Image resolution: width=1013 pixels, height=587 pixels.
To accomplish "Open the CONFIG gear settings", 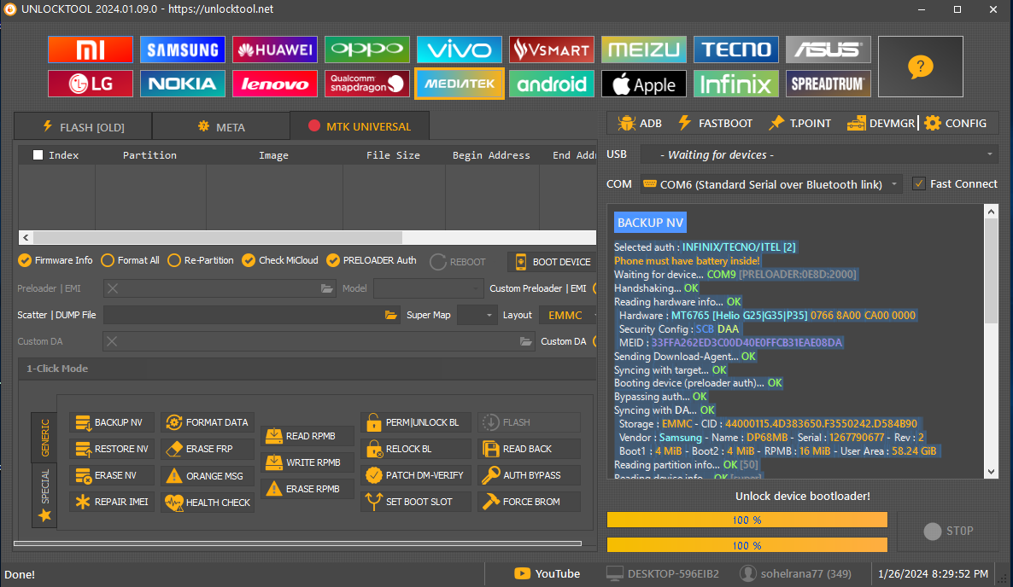I will 955,123.
